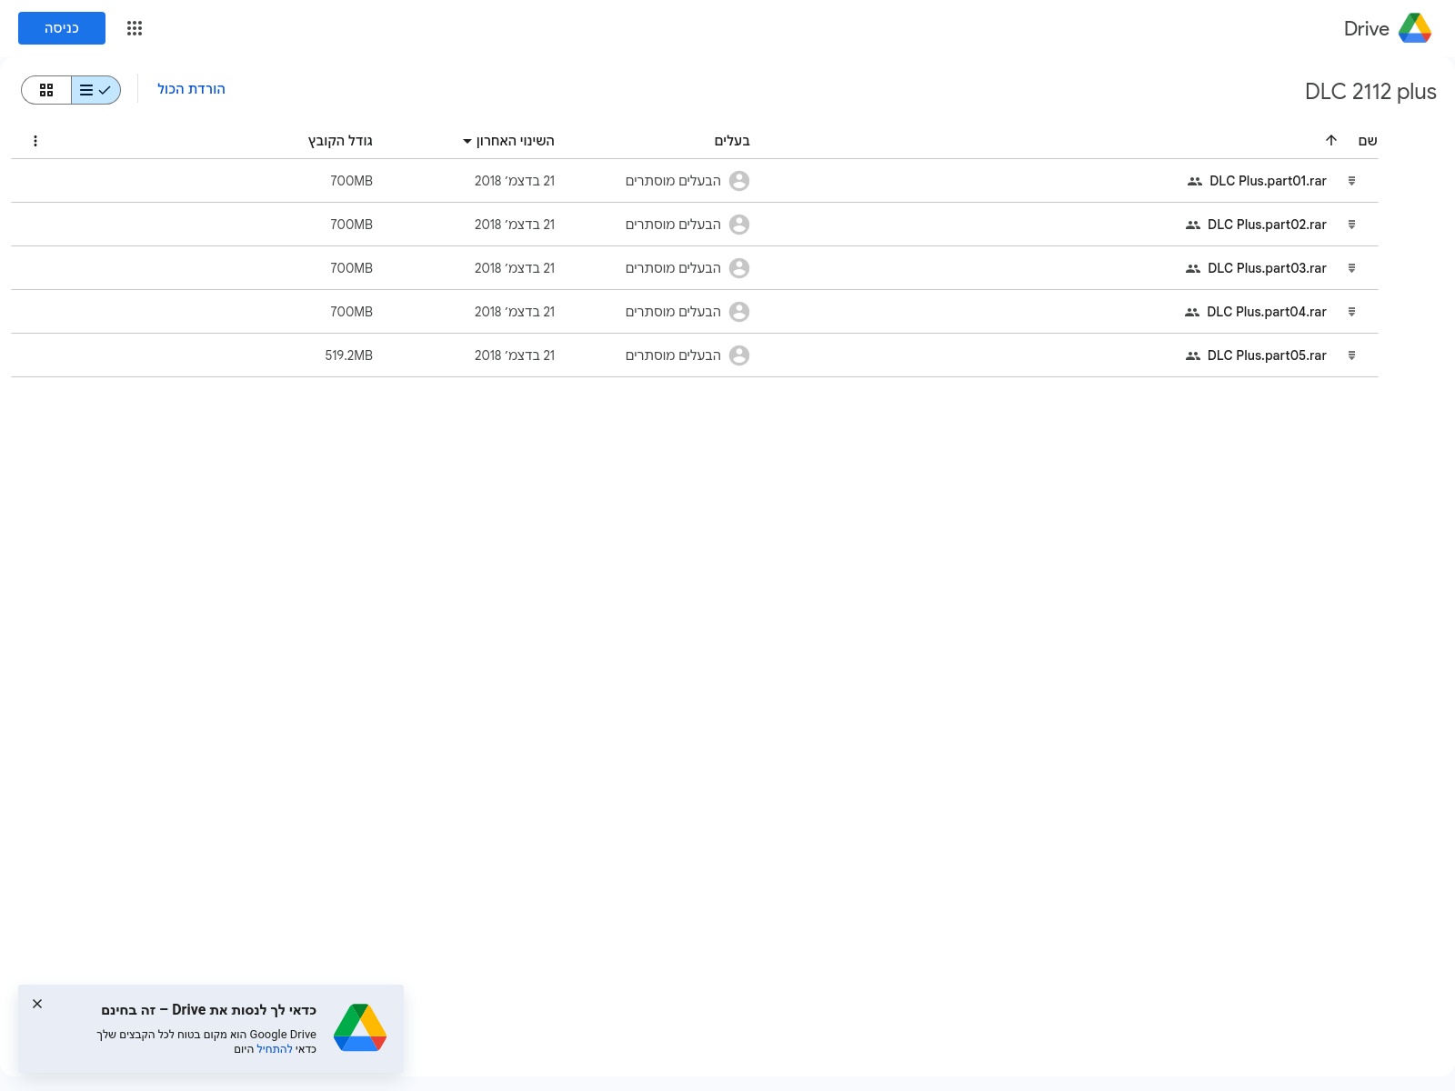Screen dimensions: 1455x1091
Task: Click shared people icon beside DLC Plus.part03.rar
Action: (x=1193, y=269)
